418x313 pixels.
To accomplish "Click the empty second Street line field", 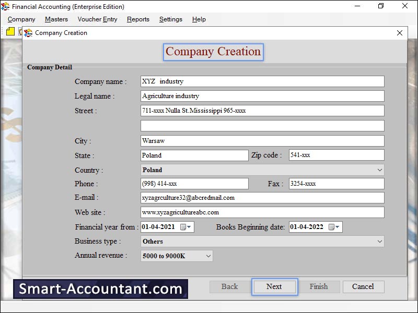I will pos(262,126).
